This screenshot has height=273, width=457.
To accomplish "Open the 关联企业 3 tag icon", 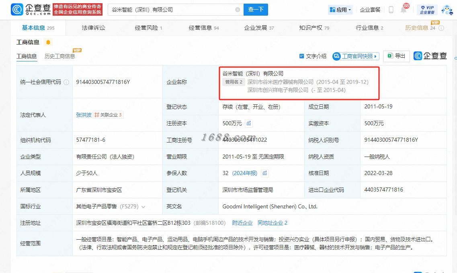I will 108,115.
